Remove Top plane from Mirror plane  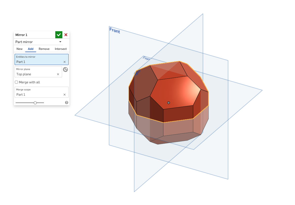coord(58,74)
